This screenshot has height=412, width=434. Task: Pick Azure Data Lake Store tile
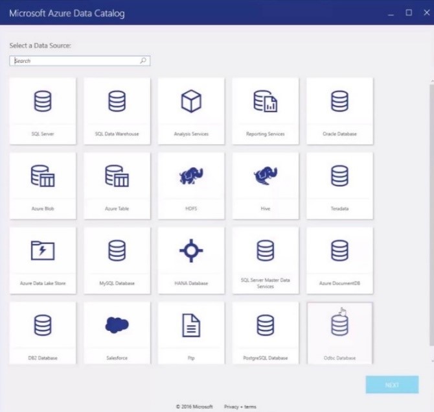(43, 260)
